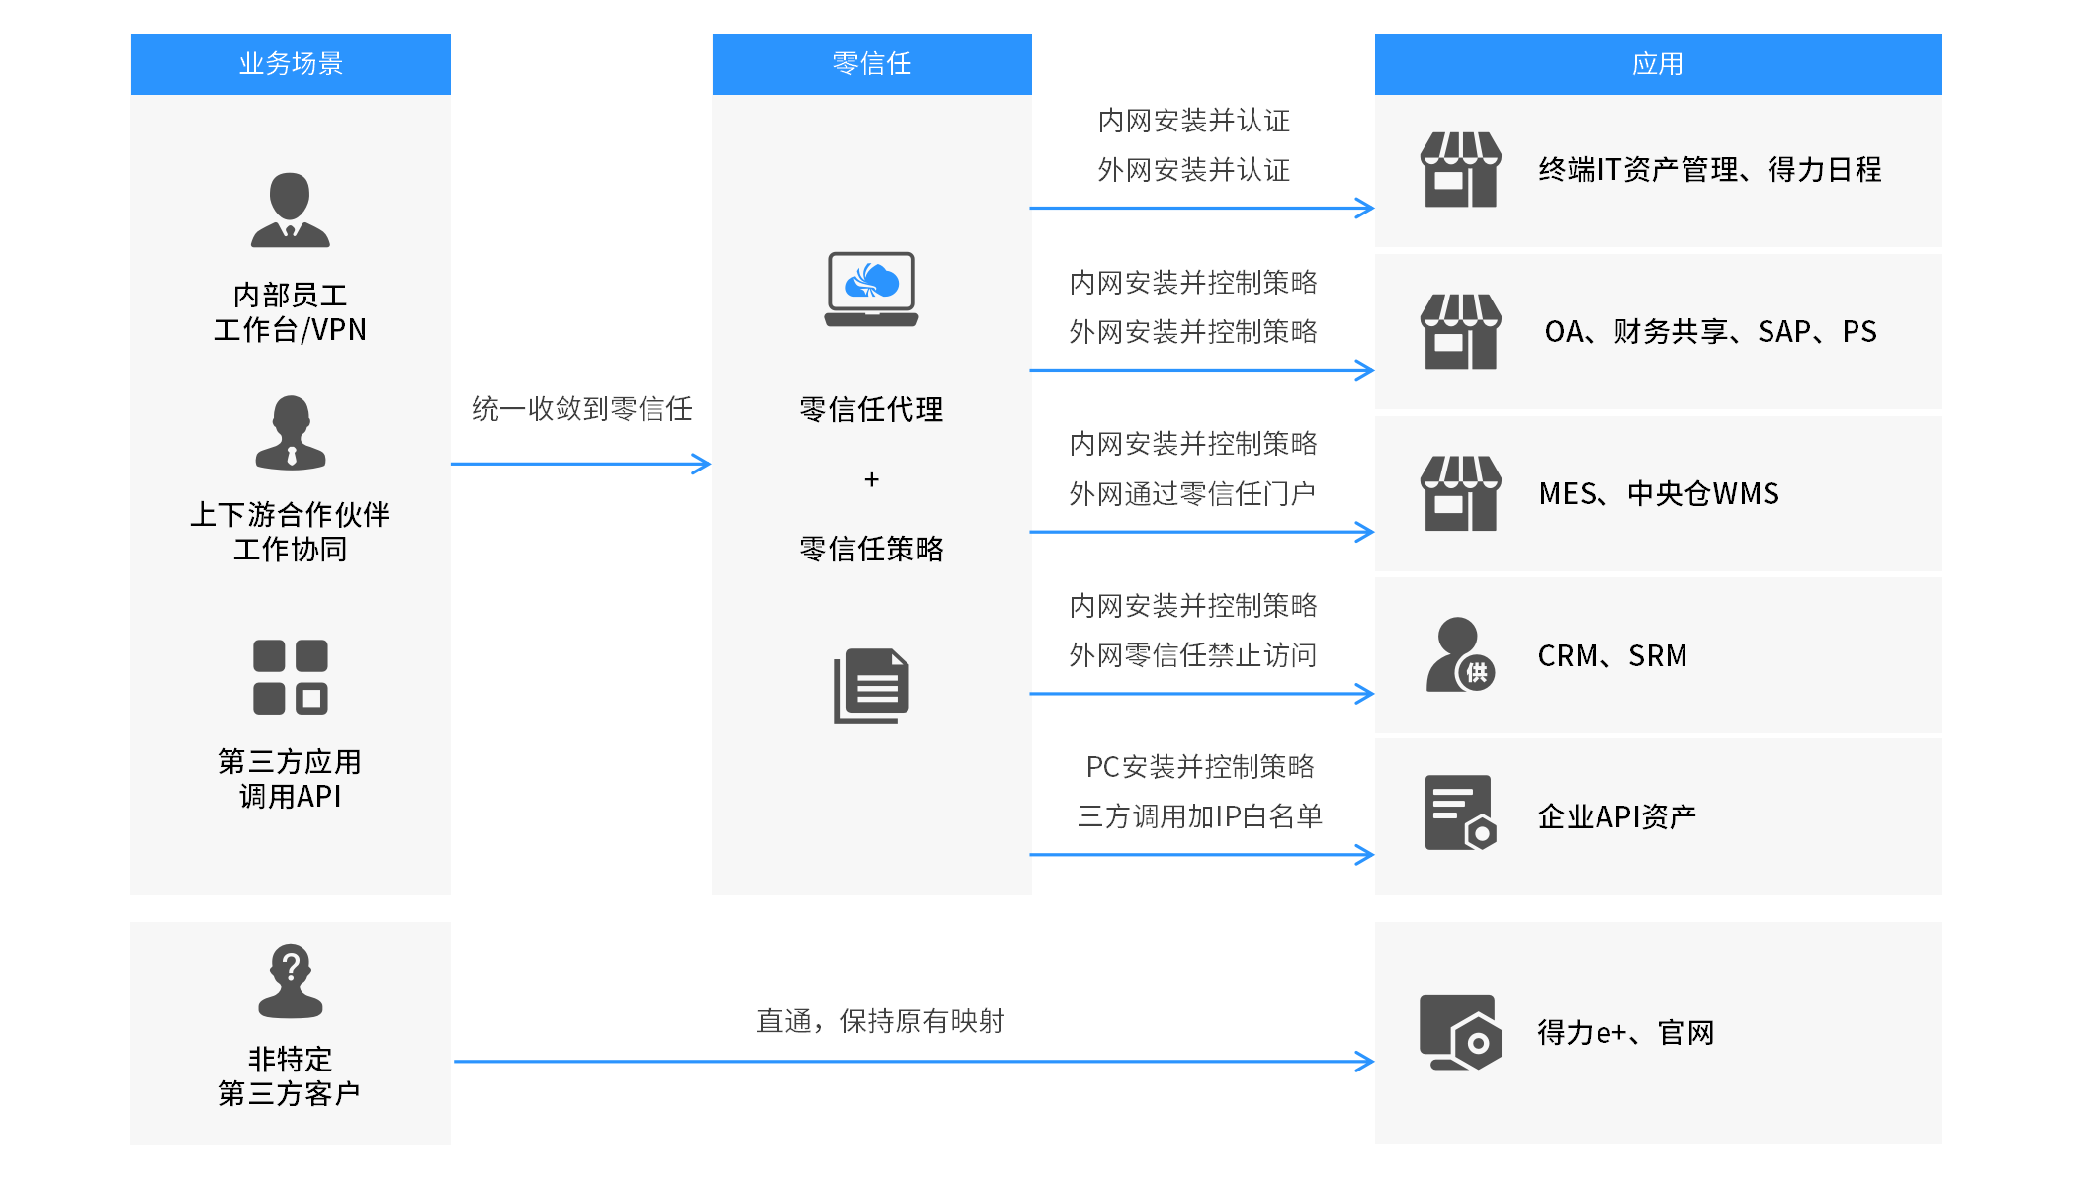The width and height of the screenshot is (2073, 1200).
Task: Click the enterprise API asset document icon
Action: (1460, 814)
